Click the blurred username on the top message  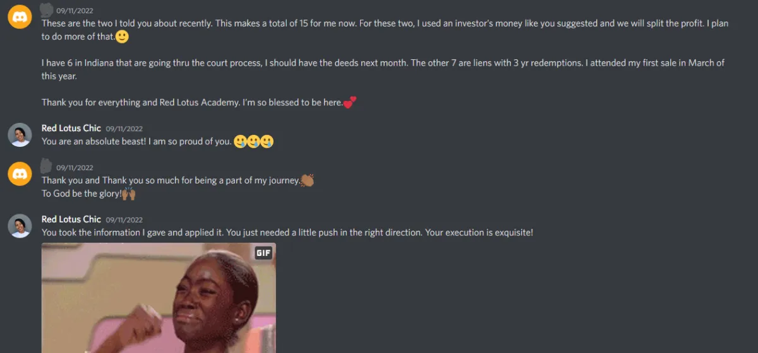(47, 9)
